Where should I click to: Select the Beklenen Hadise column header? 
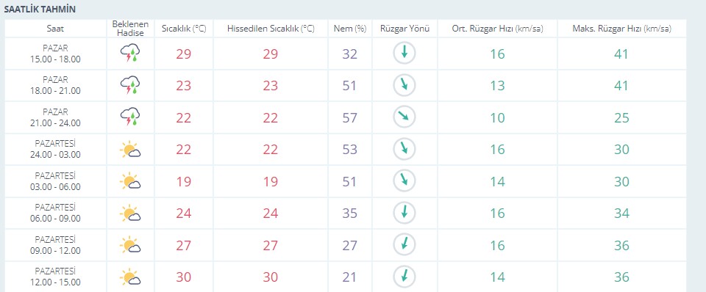coord(130,29)
